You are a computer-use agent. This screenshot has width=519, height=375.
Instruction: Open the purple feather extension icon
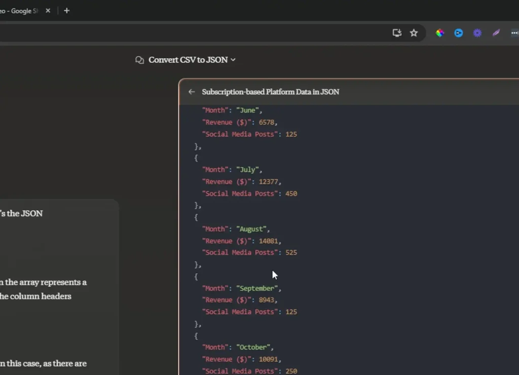tap(496, 33)
